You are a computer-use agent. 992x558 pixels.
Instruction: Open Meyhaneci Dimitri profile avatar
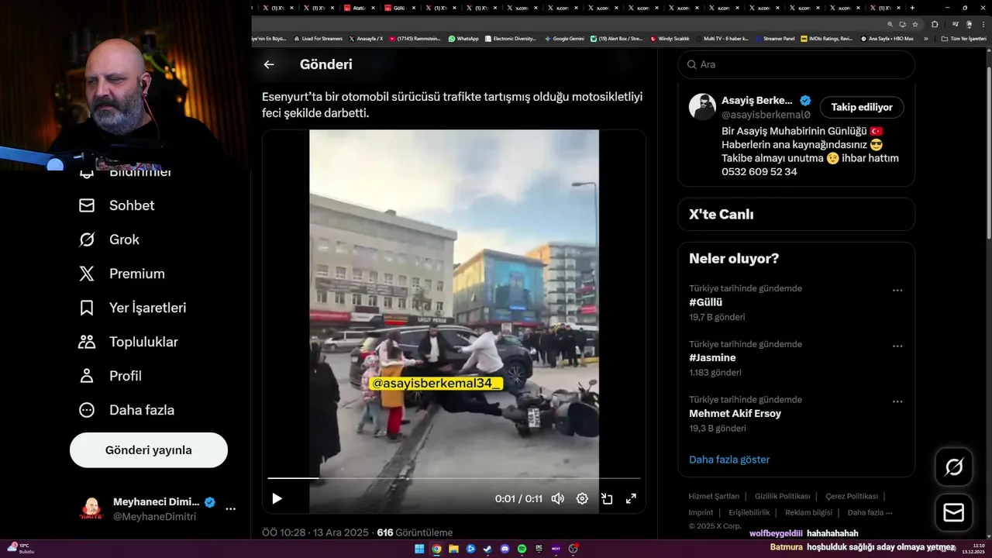(91, 509)
